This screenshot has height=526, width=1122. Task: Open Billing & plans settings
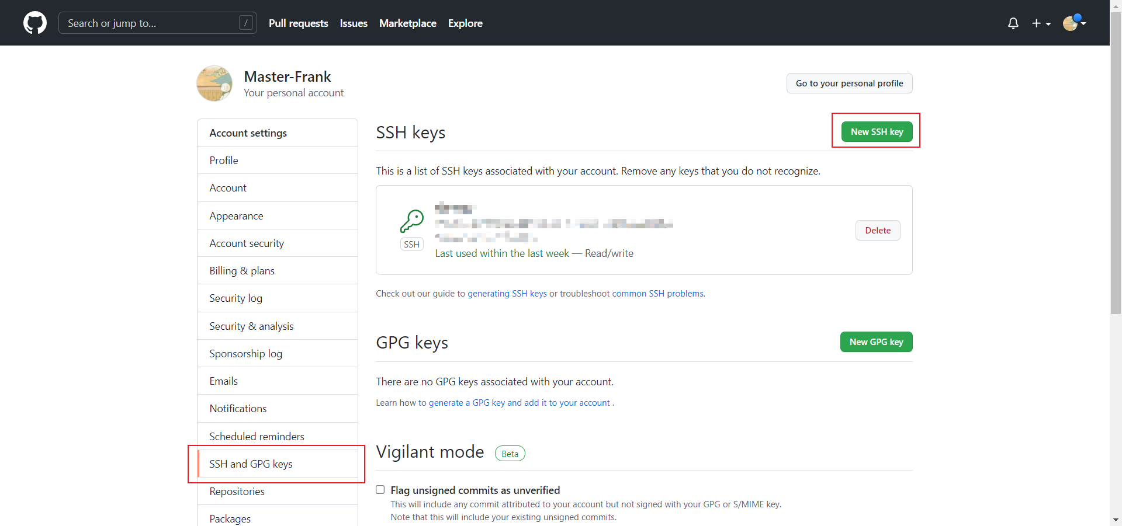click(x=278, y=270)
